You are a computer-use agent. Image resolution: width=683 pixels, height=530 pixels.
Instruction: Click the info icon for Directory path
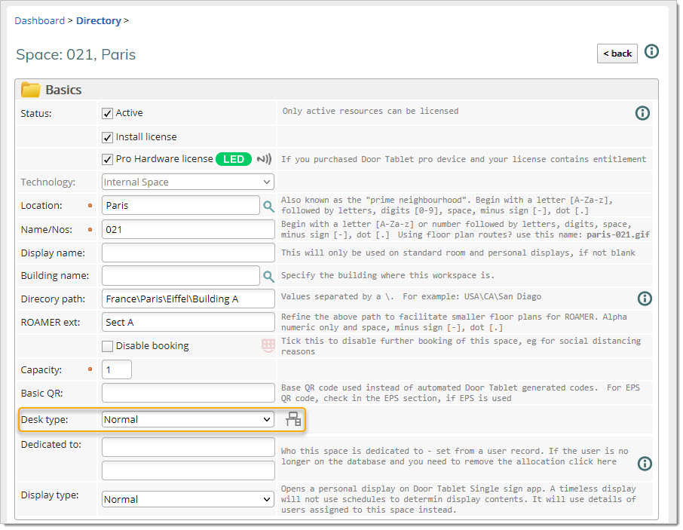point(645,299)
